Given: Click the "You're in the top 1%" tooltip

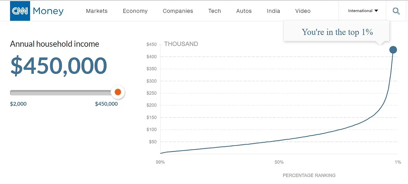Looking at the screenshot, I should coord(337,32).
